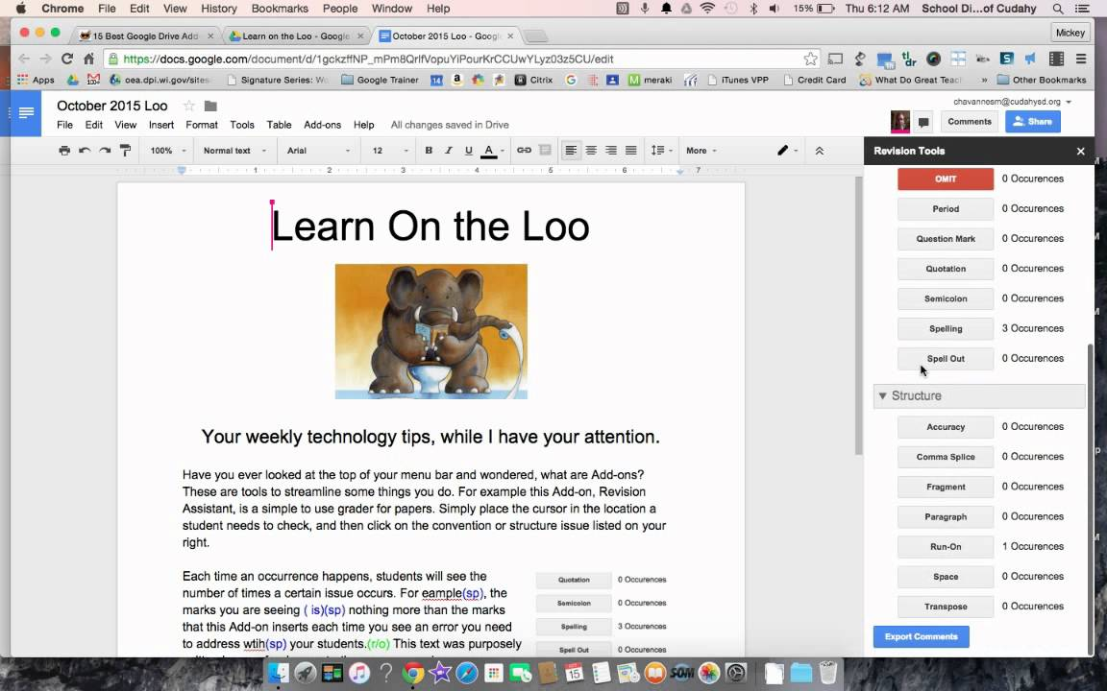The width and height of the screenshot is (1107, 691).
Task: Open the account email dropdown
Action: click(1013, 102)
